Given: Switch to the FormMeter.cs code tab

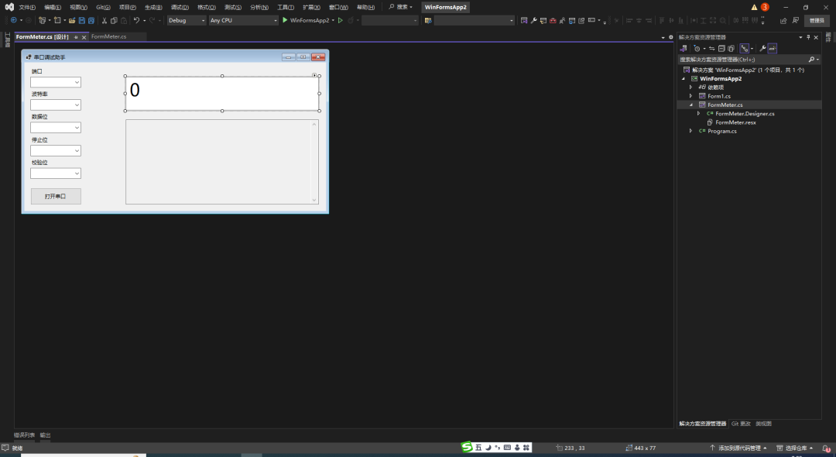Looking at the screenshot, I should point(108,36).
